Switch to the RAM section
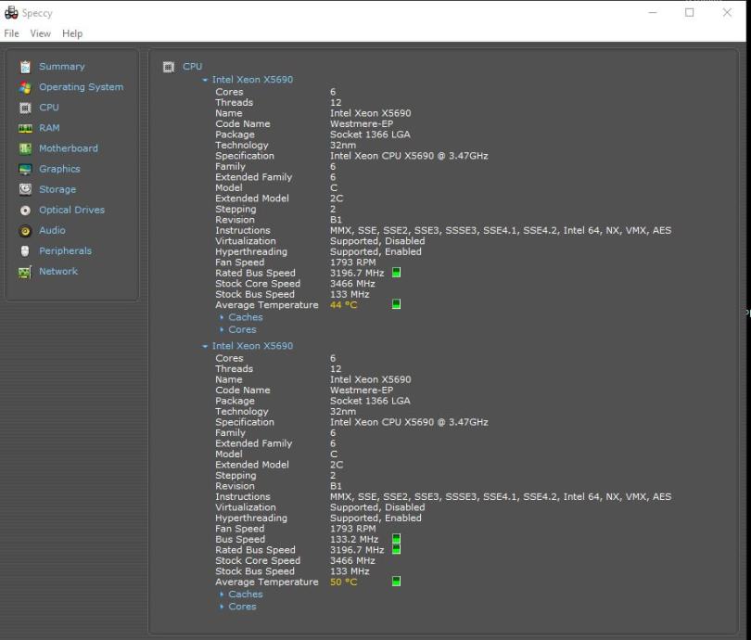This screenshot has height=640, width=751. click(49, 128)
